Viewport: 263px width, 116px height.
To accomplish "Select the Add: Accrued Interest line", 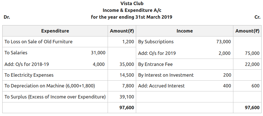I will click(x=161, y=86).
